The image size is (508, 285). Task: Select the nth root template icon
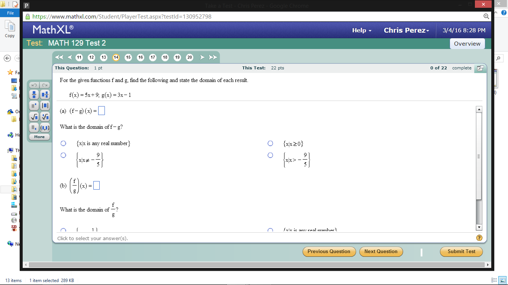[x=45, y=117]
